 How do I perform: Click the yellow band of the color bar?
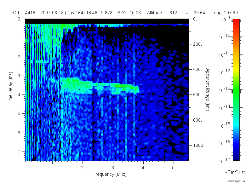click(236, 68)
